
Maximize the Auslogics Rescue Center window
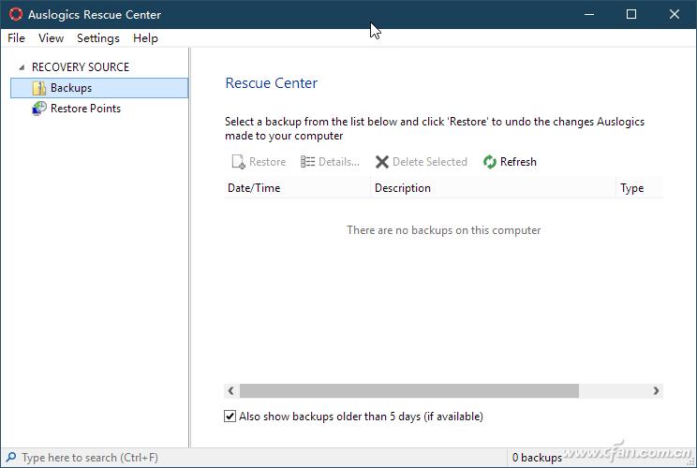(x=631, y=14)
